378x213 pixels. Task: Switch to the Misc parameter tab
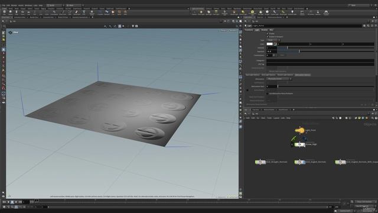(x=272, y=30)
